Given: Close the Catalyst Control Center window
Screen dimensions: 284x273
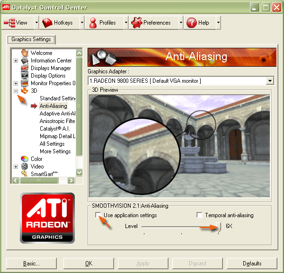Looking at the screenshot, I should pos(276,8).
